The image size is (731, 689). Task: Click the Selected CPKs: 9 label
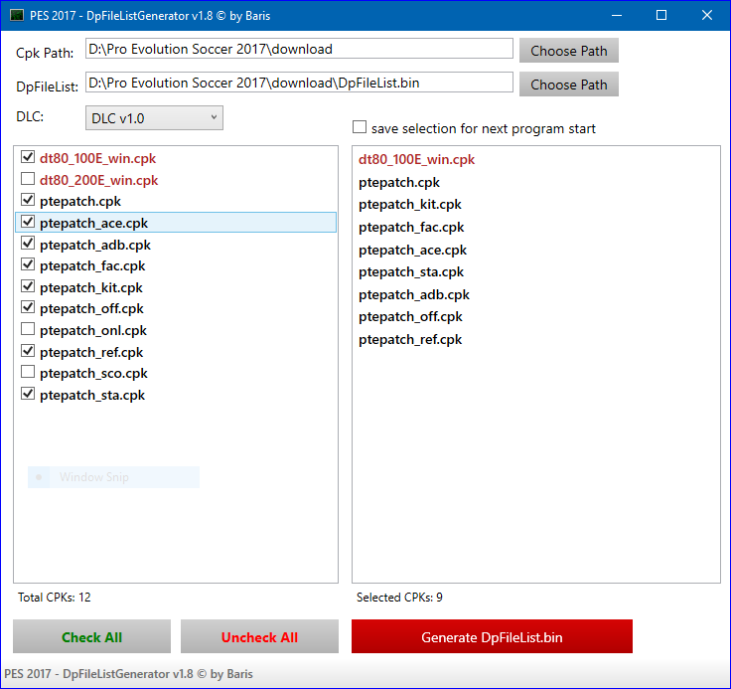click(x=399, y=598)
